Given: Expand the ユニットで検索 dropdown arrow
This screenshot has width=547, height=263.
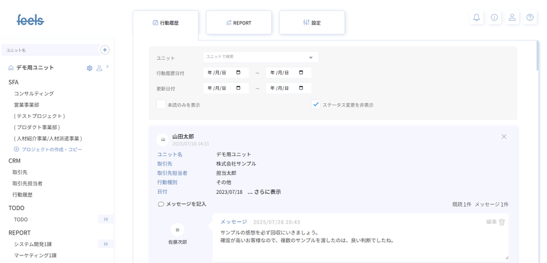Looking at the screenshot, I should point(311,58).
